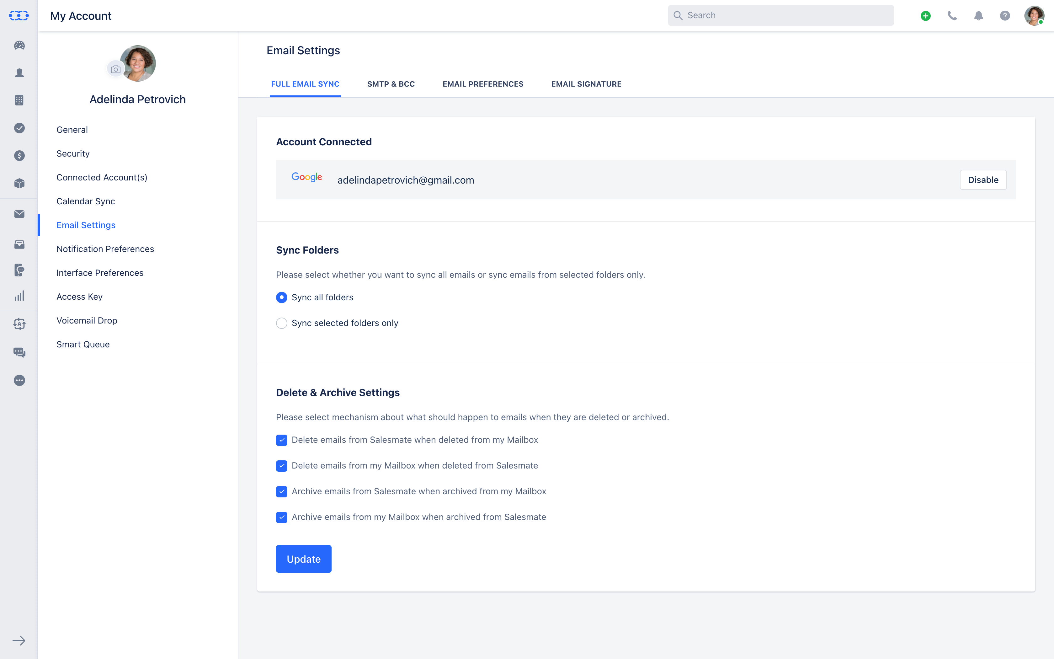Image resolution: width=1054 pixels, height=659 pixels.
Task: Open the inbox tray icon in sidebar
Action: point(19,244)
